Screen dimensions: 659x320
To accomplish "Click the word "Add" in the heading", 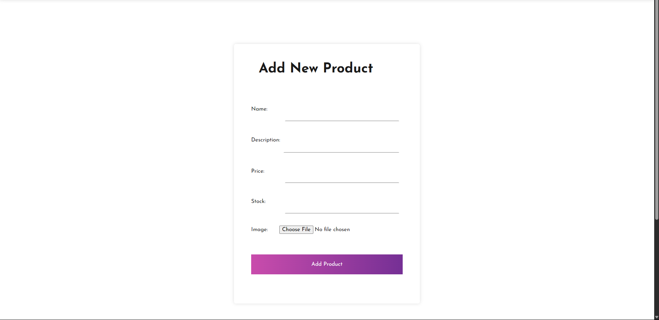I will coord(272,68).
